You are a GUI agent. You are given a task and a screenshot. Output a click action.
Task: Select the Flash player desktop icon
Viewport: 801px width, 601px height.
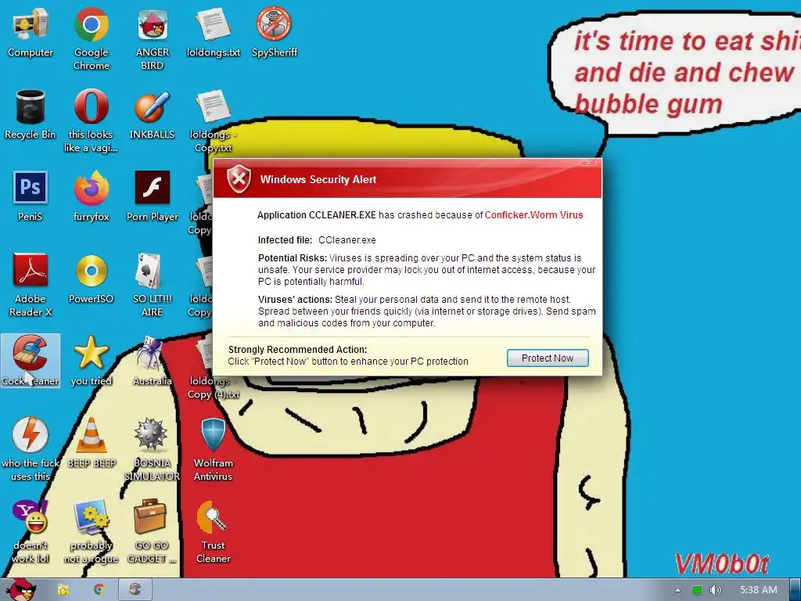click(x=153, y=196)
